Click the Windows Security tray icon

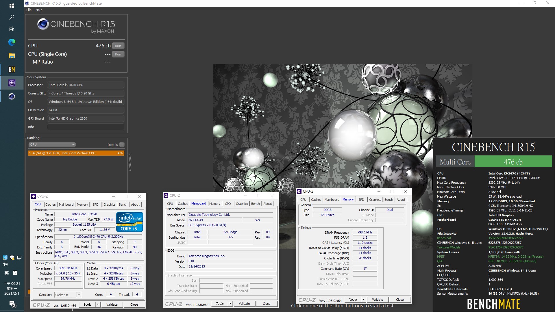(12, 257)
